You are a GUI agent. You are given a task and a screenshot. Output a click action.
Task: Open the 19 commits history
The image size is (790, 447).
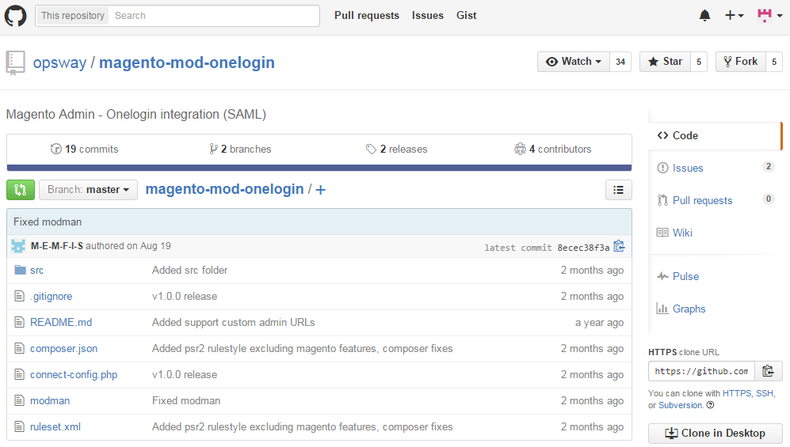[84, 149]
